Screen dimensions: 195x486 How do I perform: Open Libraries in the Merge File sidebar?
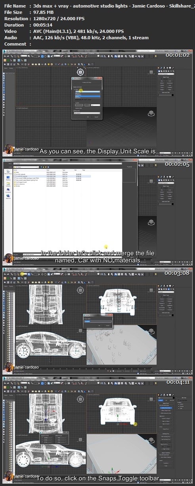tap(8, 184)
